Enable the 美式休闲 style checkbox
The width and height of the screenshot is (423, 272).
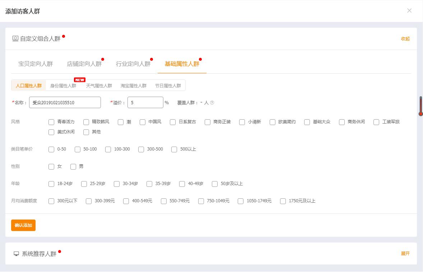click(51, 132)
